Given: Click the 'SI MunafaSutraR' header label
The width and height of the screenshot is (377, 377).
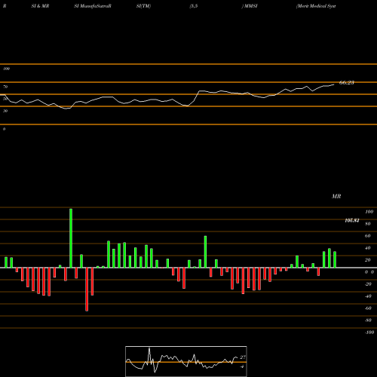Looking at the screenshot, I should (93, 6).
